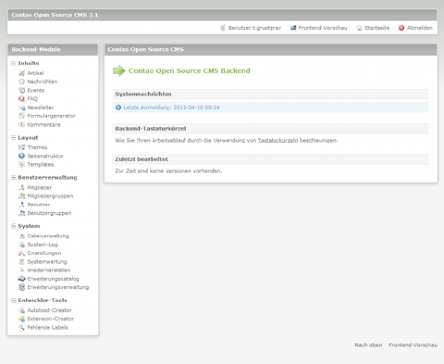This screenshot has width=444, height=364.
Task: Collapse the Inhalte module group
Action: point(14,63)
